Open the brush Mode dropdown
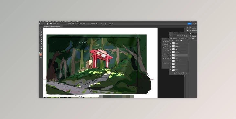 coord(62,24)
